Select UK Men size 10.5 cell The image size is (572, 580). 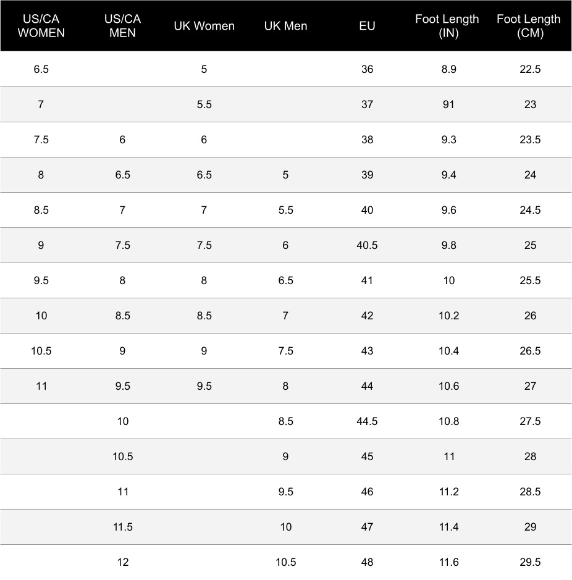(x=285, y=562)
